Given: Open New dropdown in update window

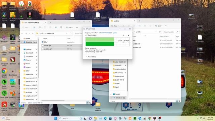Looking at the screenshot, I should click(115, 26).
